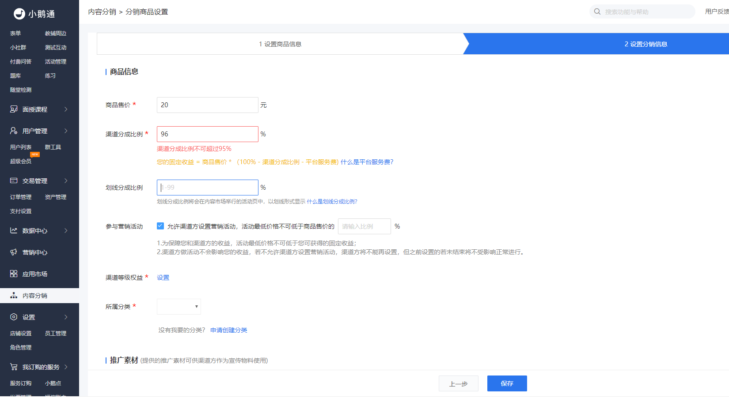729x398 pixels.
Task: Click the 面授课程 sidebar icon
Action: coord(14,109)
